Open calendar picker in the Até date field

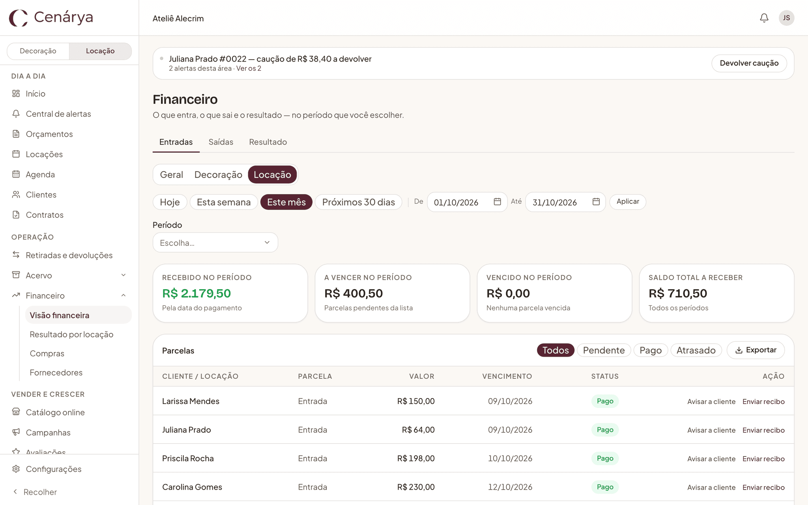click(596, 202)
